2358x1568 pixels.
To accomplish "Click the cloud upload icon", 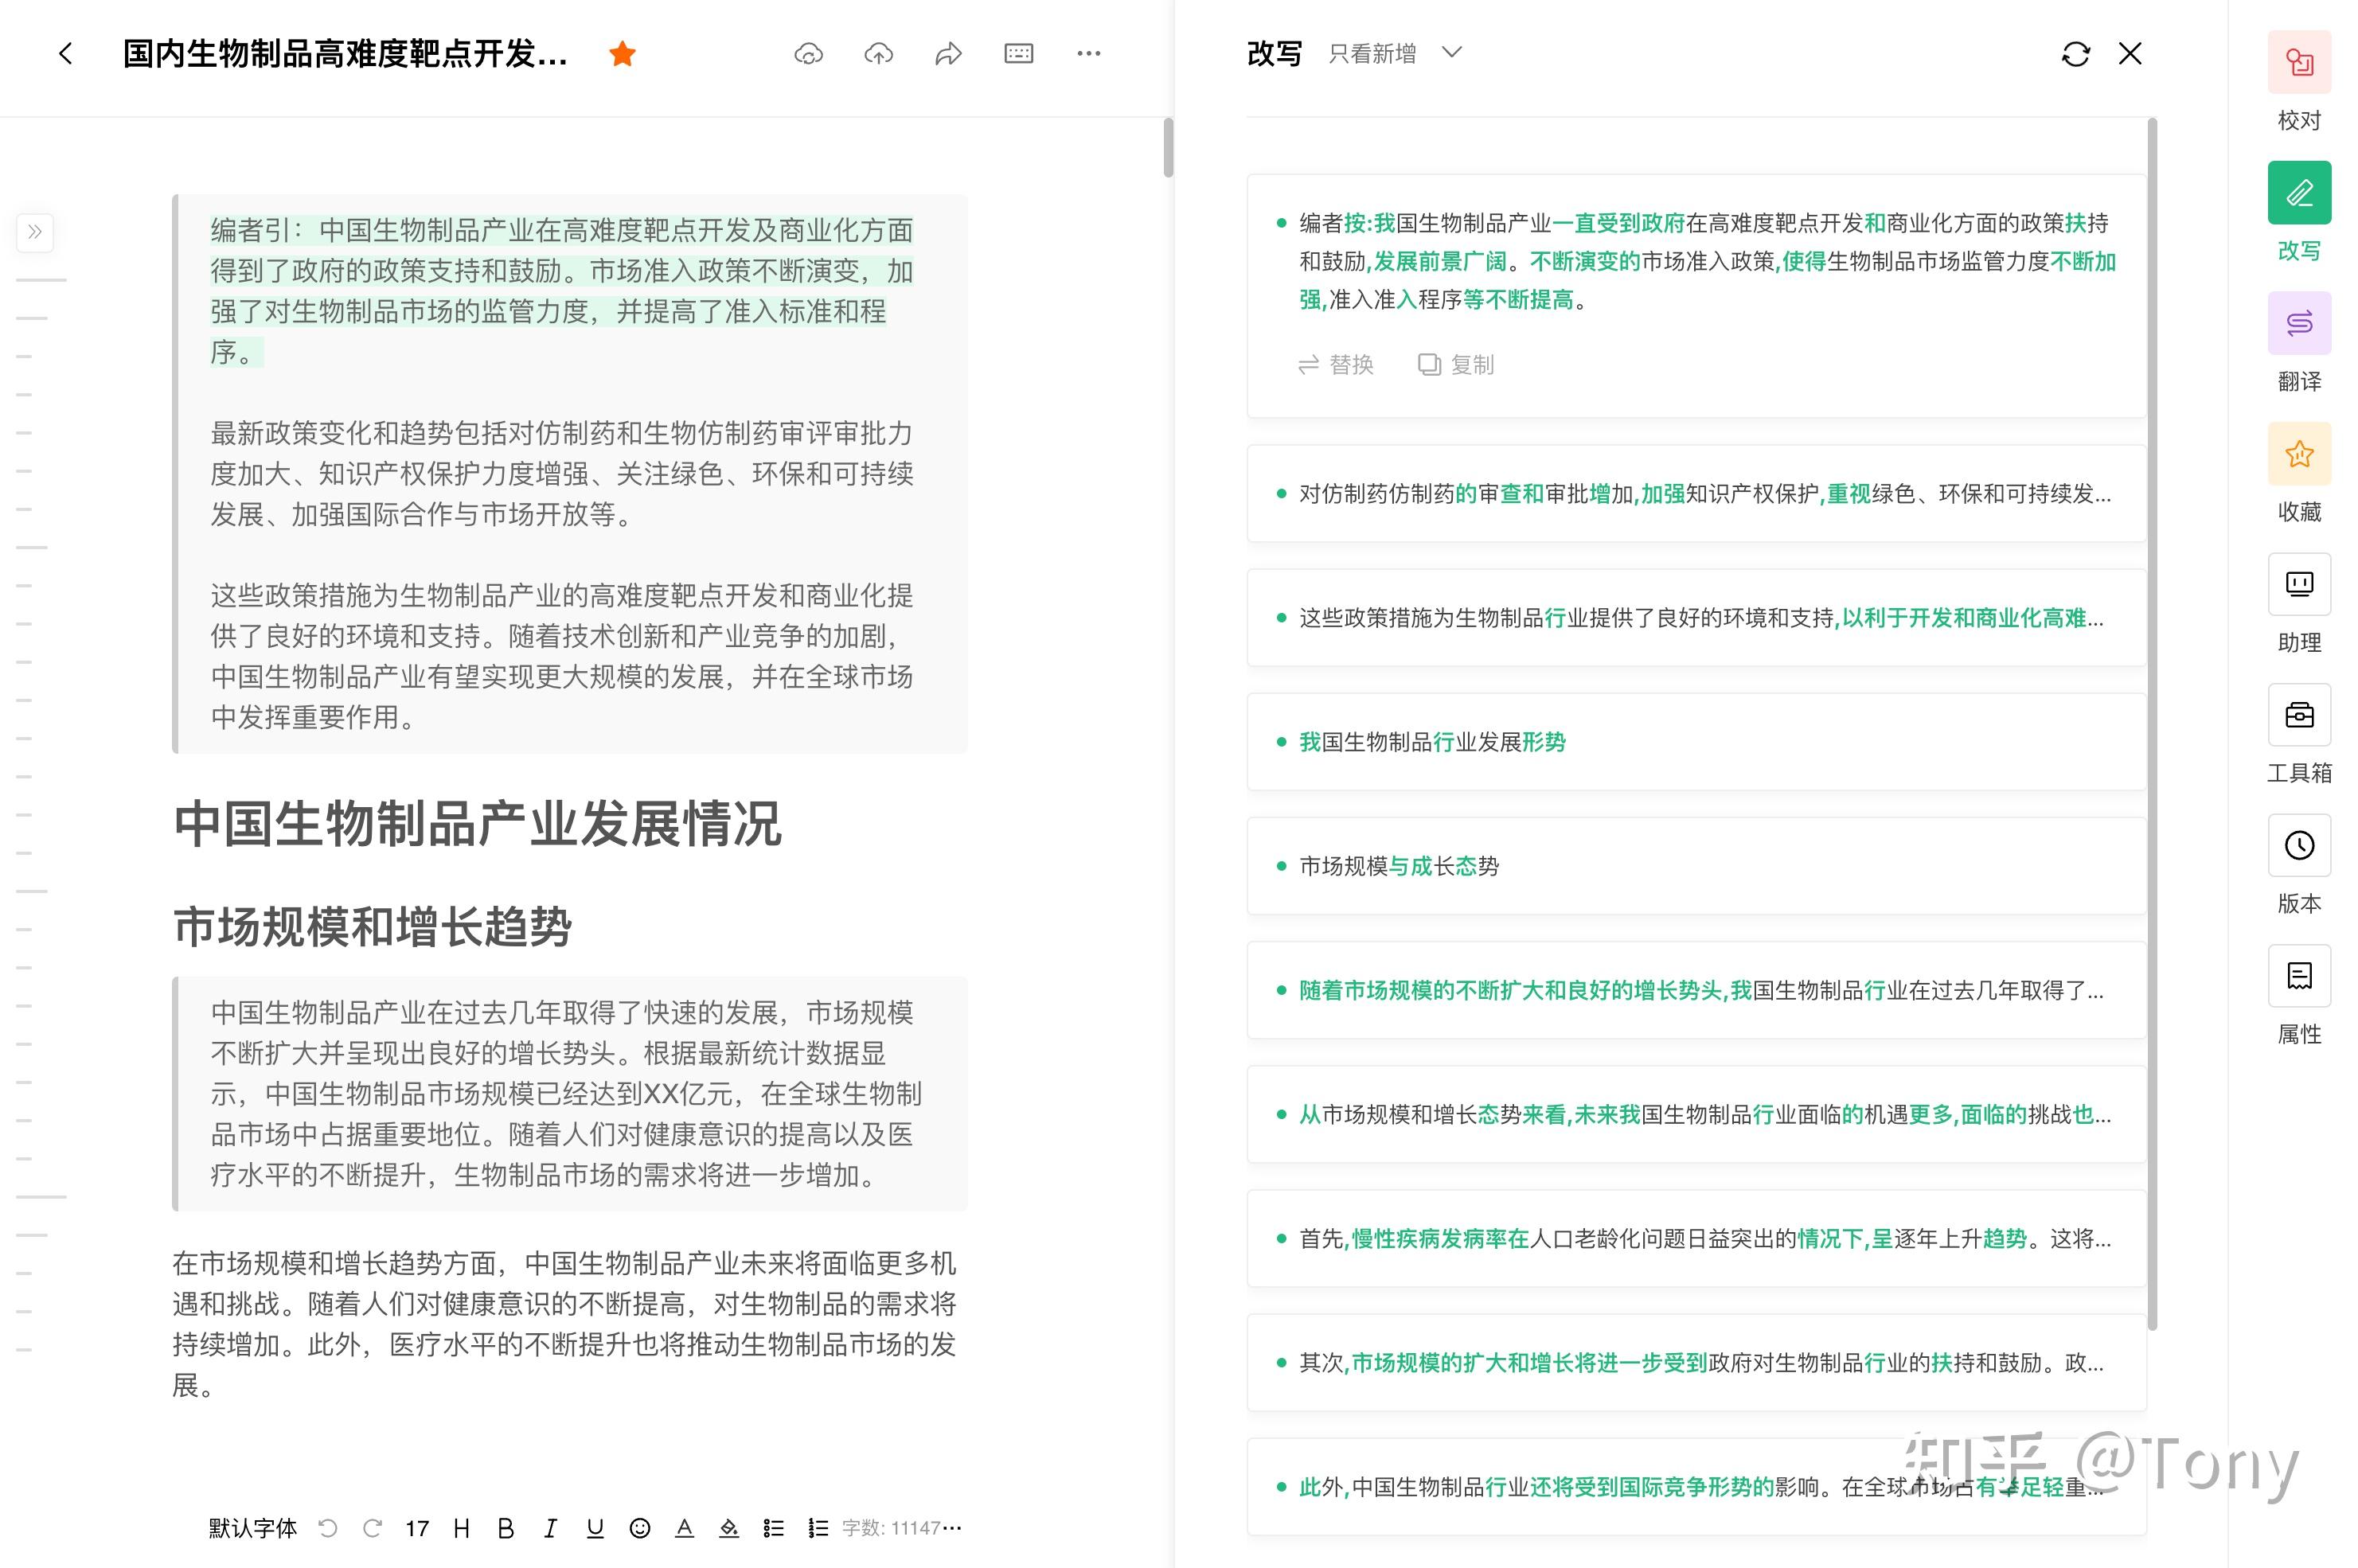I will coord(878,54).
